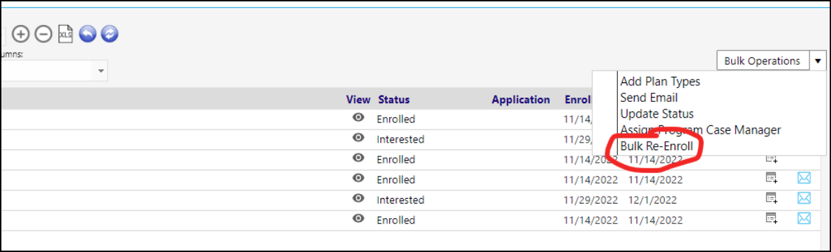The height and width of the screenshot is (252, 831).
Task: Choose the Update Status menu entry
Action: tap(656, 114)
